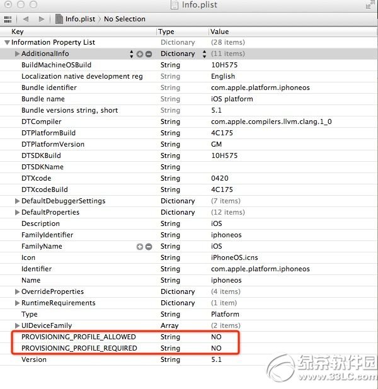Click the iPhoneOS.icns value
This screenshot has width=378, height=389.
tap(234, 258)
